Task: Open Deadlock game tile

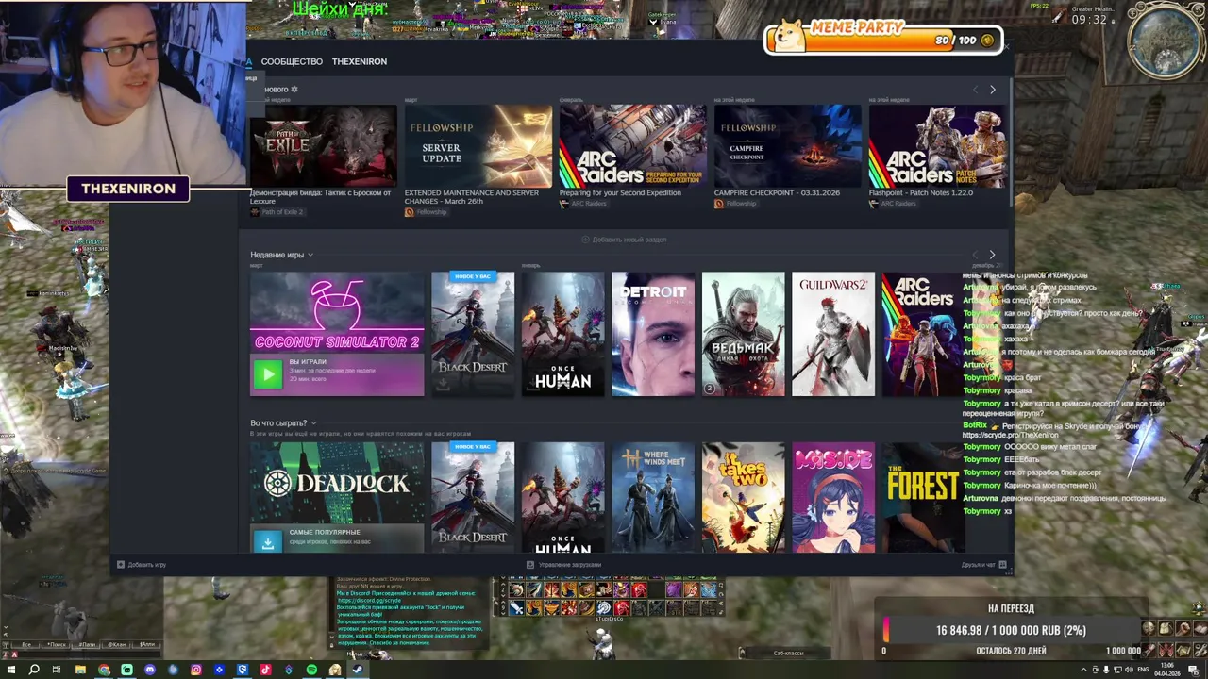Action: point(337,497)
